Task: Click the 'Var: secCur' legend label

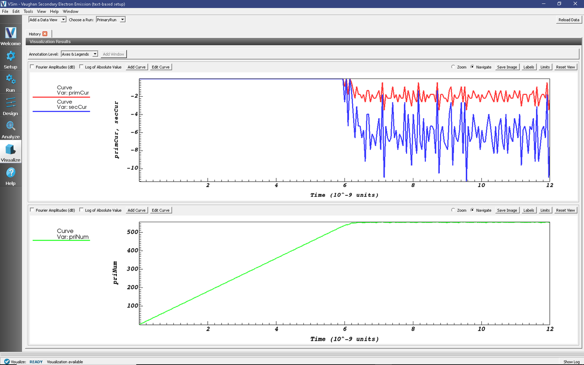Action: point(72,107)
